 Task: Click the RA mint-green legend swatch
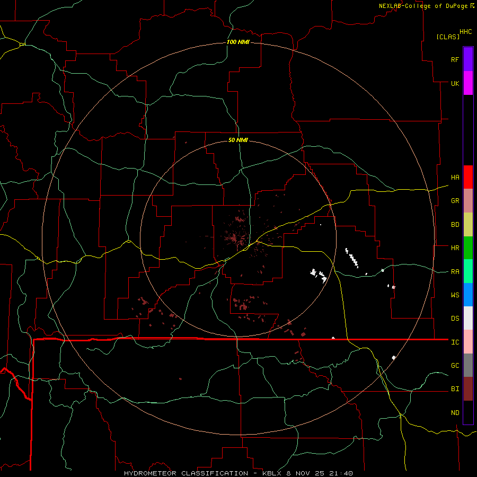pyautogui.click(x=468, y=271)
